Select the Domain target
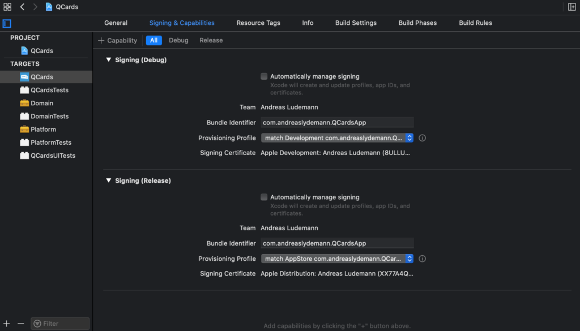This screenshot has width=580, height=331. (x=46, y=103)
